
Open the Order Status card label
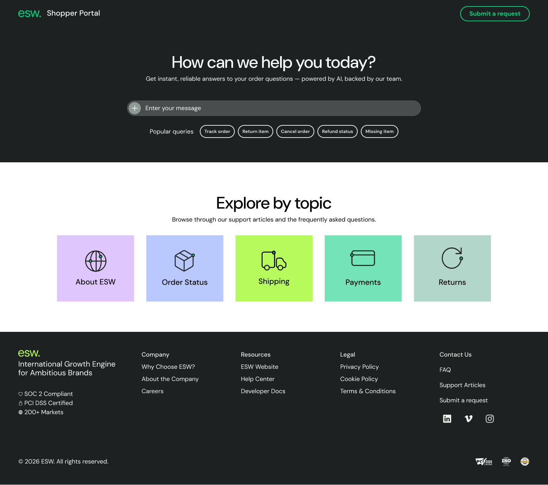[x=185, y=282]
